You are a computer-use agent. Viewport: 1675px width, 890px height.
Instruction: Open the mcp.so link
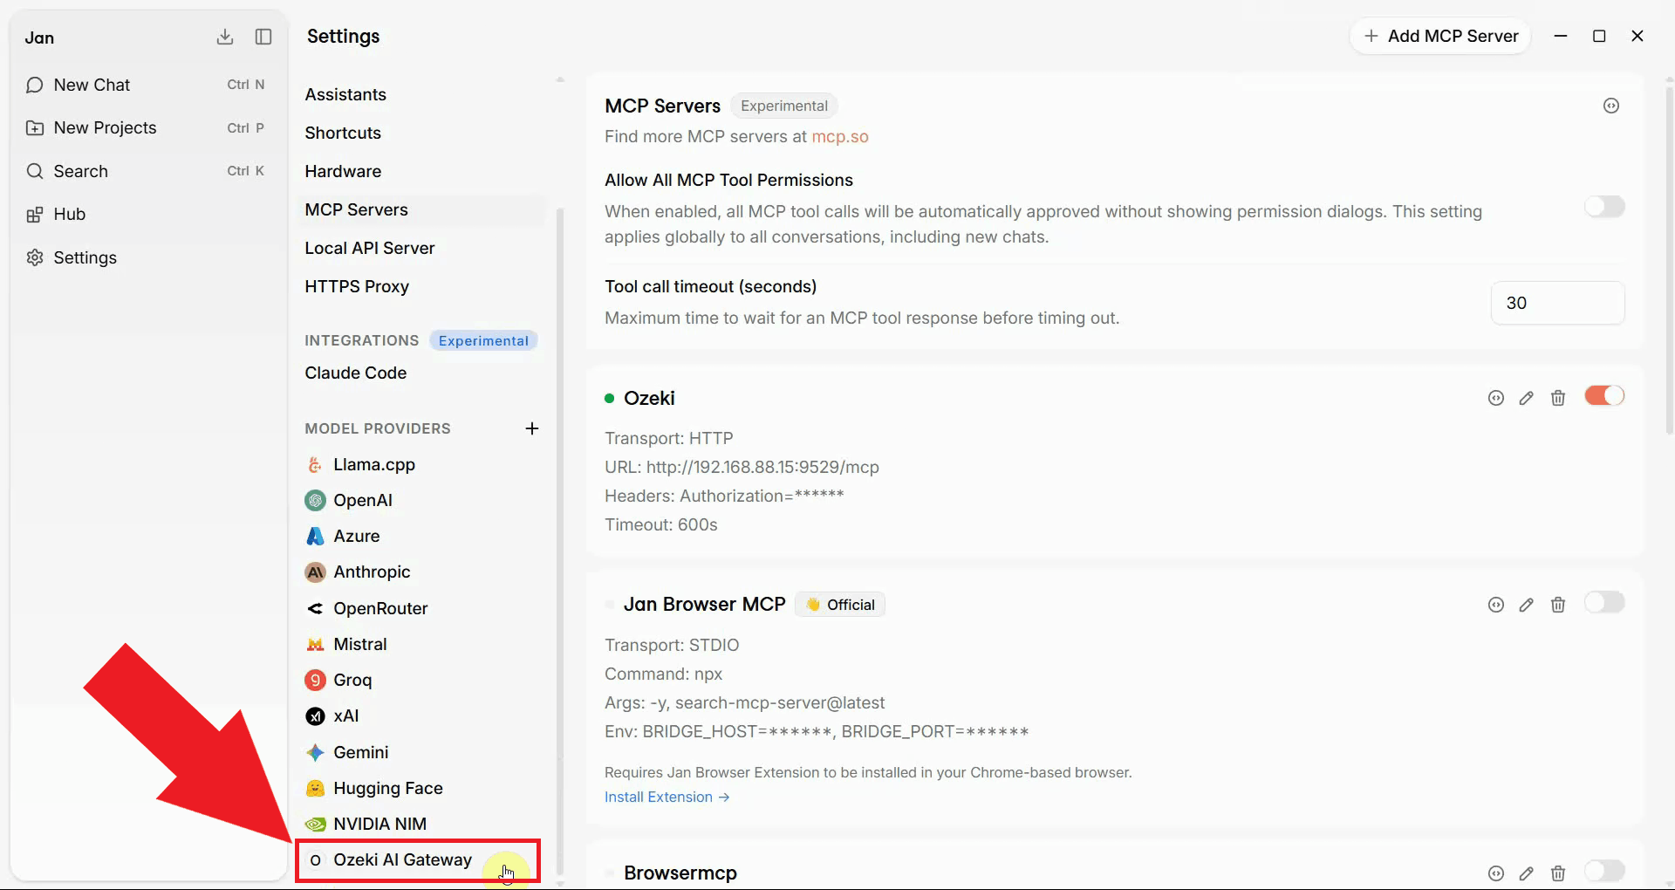click(840, 136)
